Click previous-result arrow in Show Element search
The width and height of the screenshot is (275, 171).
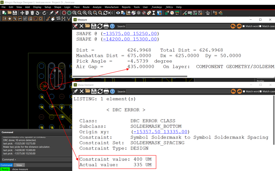(x=233, y=91)
